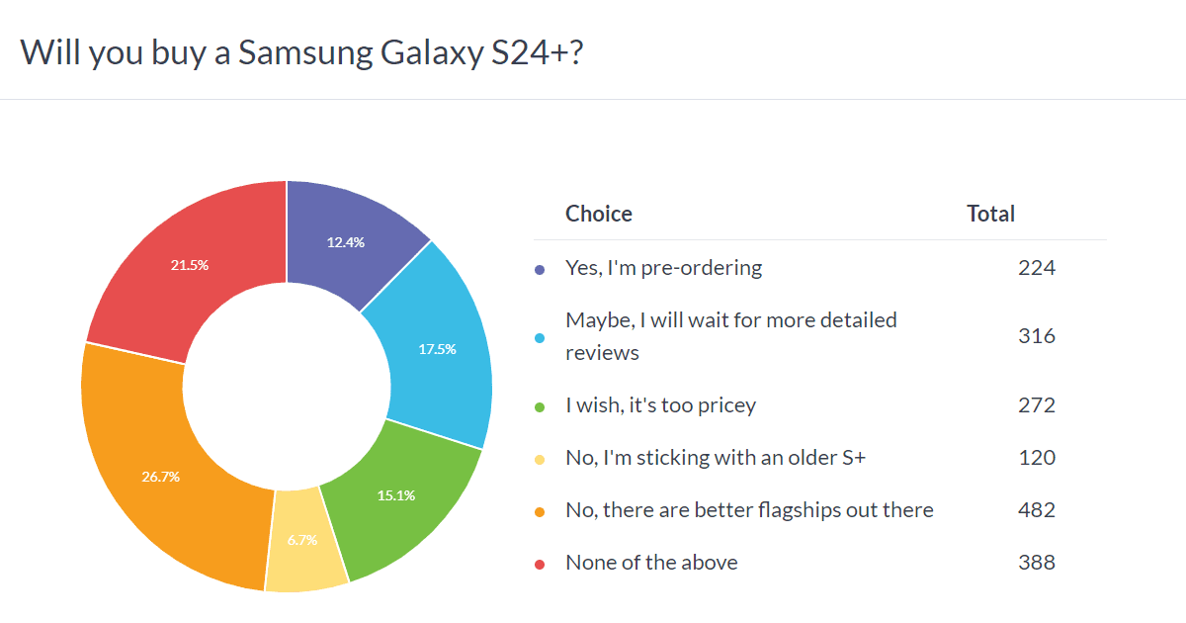Click the "Total" column header
The image size is (1186, 623).
[x=990, y=214]
